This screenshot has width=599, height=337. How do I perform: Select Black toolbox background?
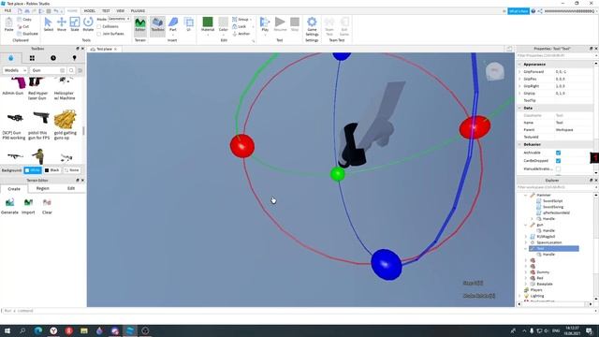[52, 170]
